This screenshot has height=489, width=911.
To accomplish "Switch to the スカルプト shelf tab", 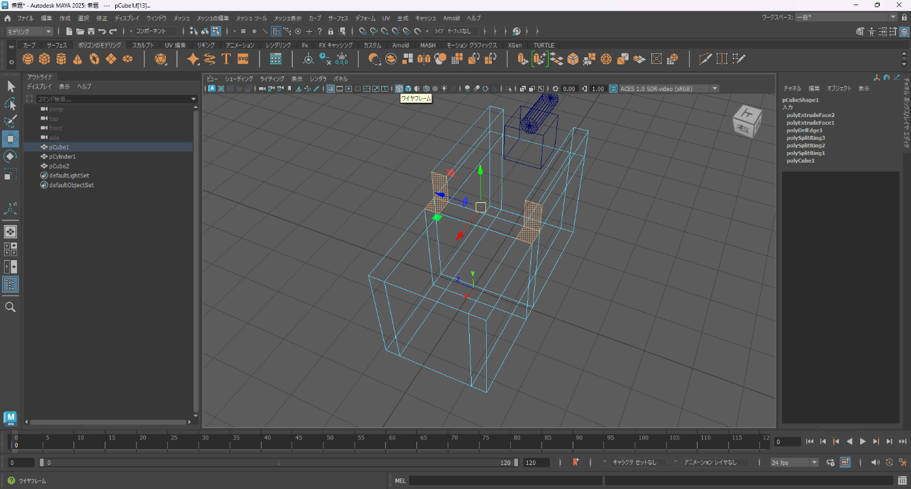I will [x=143, y=46].
